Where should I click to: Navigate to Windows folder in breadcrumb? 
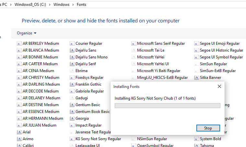coord(61,5)
